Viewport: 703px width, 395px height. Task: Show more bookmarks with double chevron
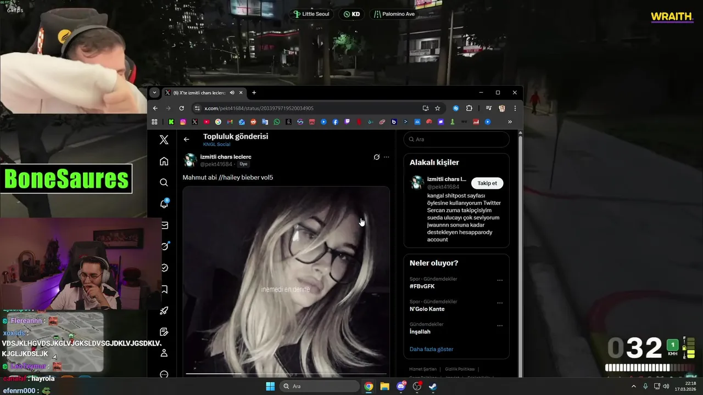pos(510,122)
